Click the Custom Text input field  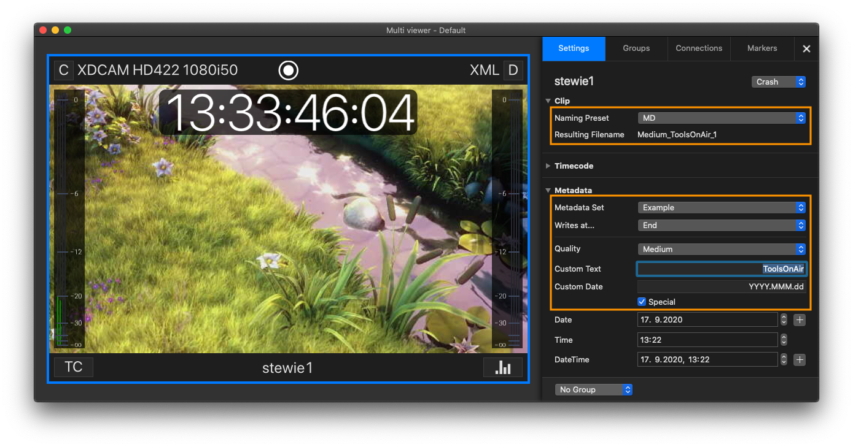[x=722, y=269]
